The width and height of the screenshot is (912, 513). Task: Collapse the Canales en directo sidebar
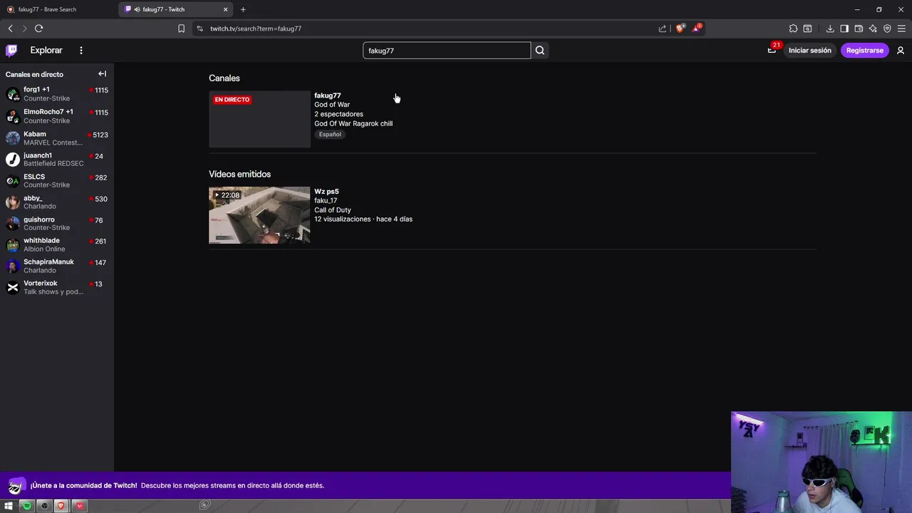click(x=102, y=73)
